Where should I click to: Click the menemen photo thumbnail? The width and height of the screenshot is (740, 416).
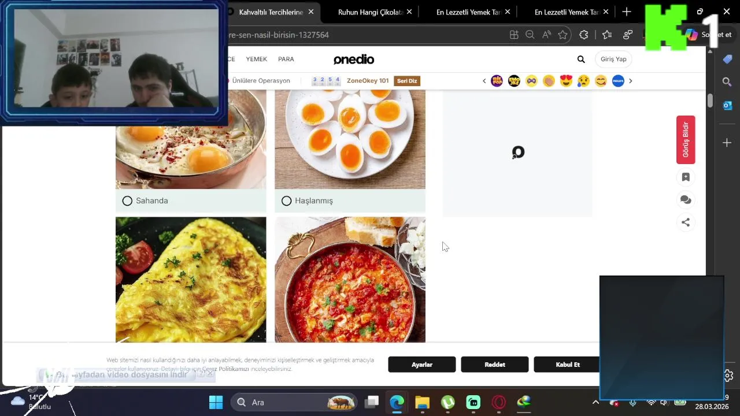350,280
